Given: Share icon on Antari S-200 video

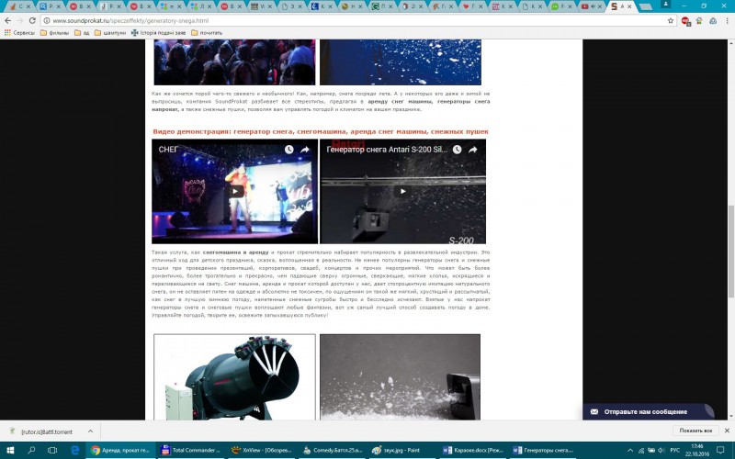Looking at the screenshot, I should point(473,150).
